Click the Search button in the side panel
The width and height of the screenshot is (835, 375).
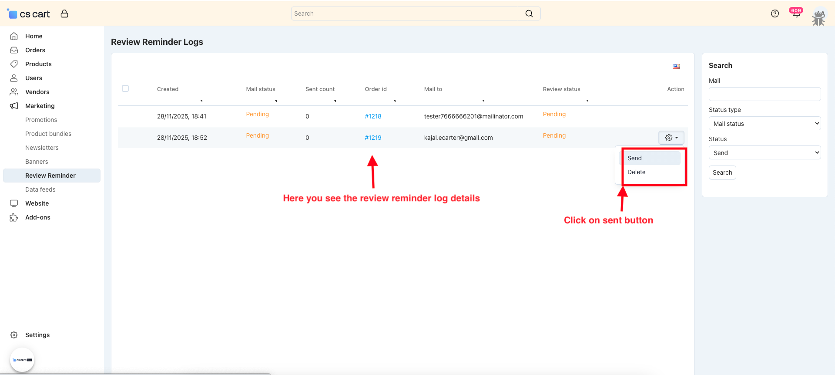pos(722,172)
